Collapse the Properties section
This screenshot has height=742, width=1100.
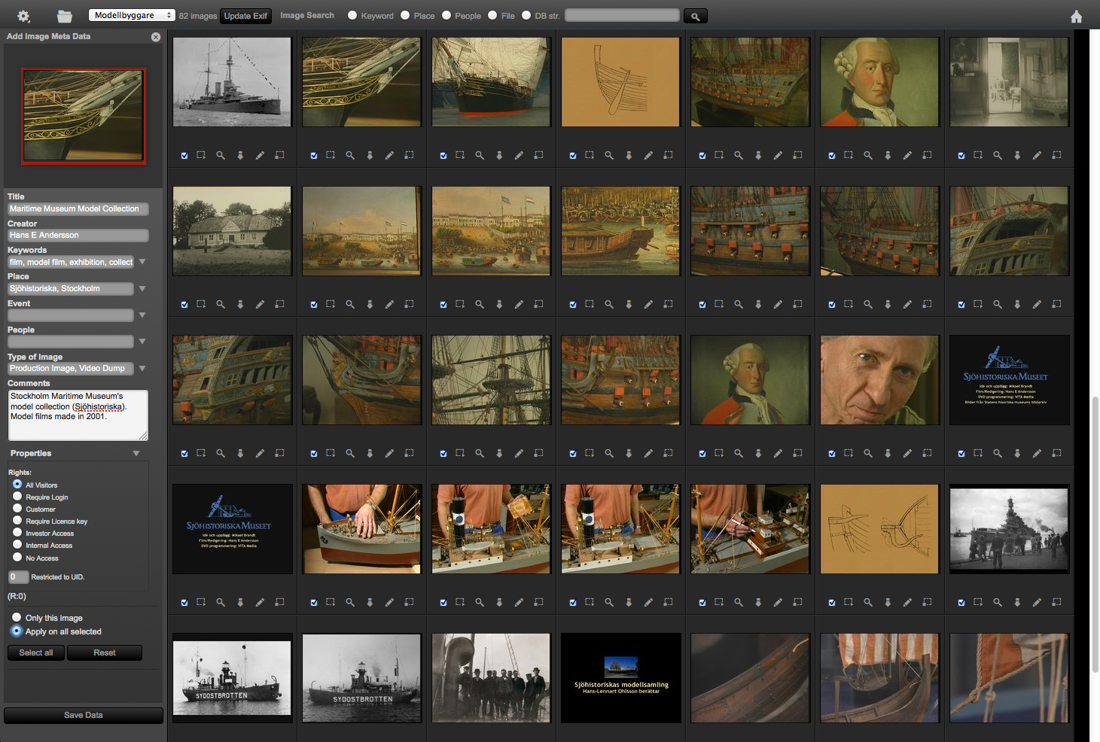[x=136, y=453]
